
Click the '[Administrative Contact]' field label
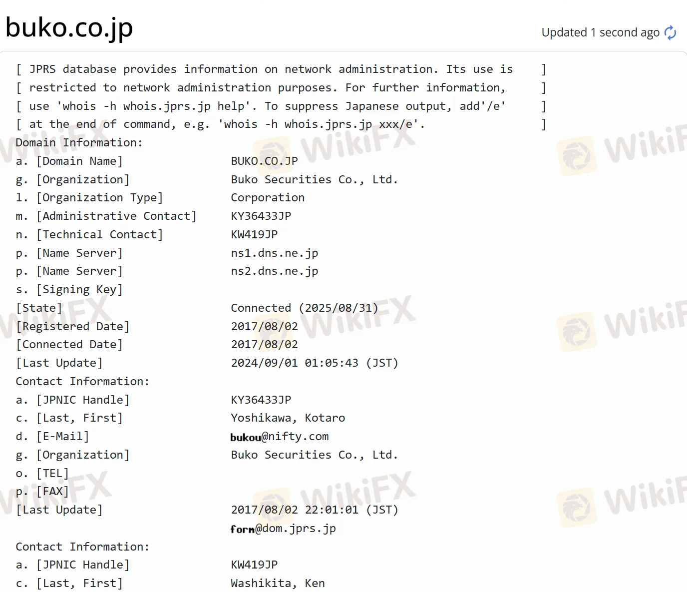[x=116, y=216]
